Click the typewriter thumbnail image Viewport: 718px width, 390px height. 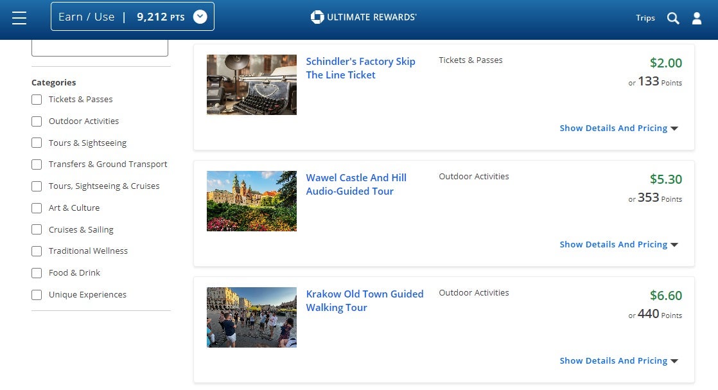coord(252,85)
